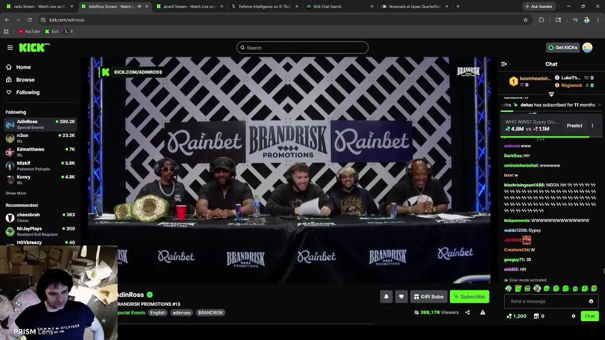Open the YouTube bookmark
Image resolution: width=605 pixels, height=340 pixels.
29,31
